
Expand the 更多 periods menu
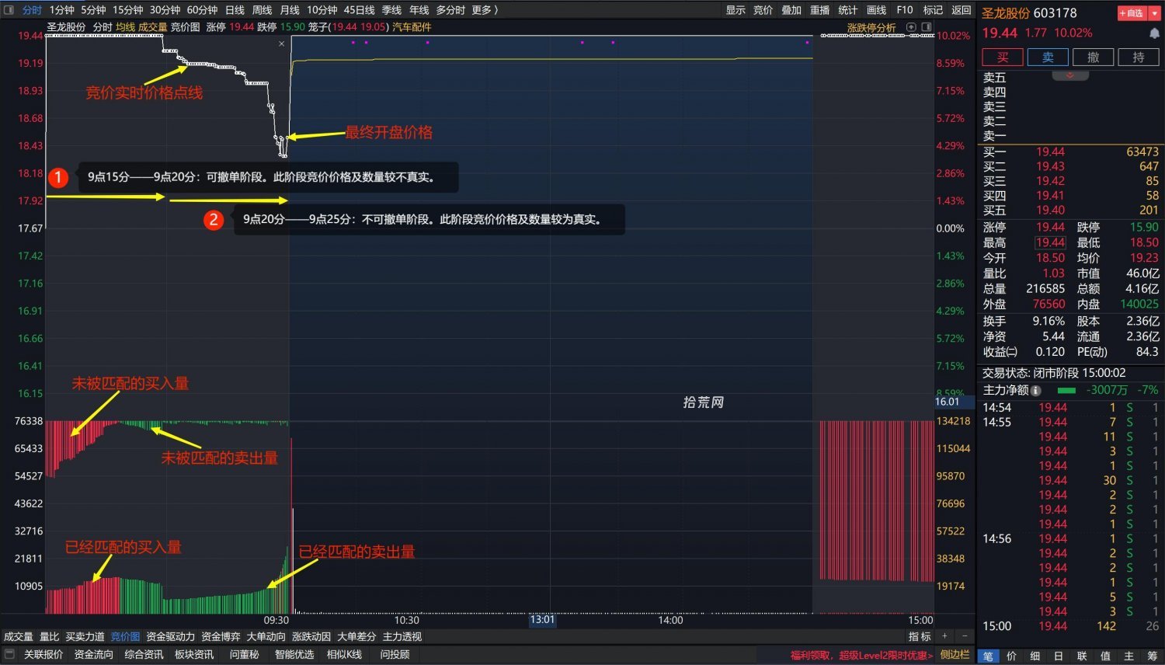click(x=485, y=10)
